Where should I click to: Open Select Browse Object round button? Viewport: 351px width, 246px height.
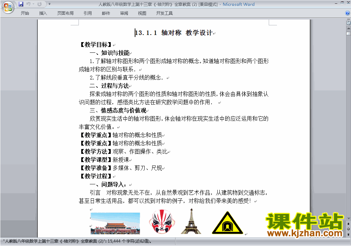click(348, 229)
